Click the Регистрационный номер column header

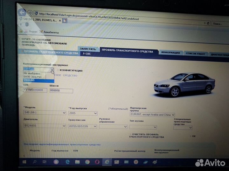130,151
